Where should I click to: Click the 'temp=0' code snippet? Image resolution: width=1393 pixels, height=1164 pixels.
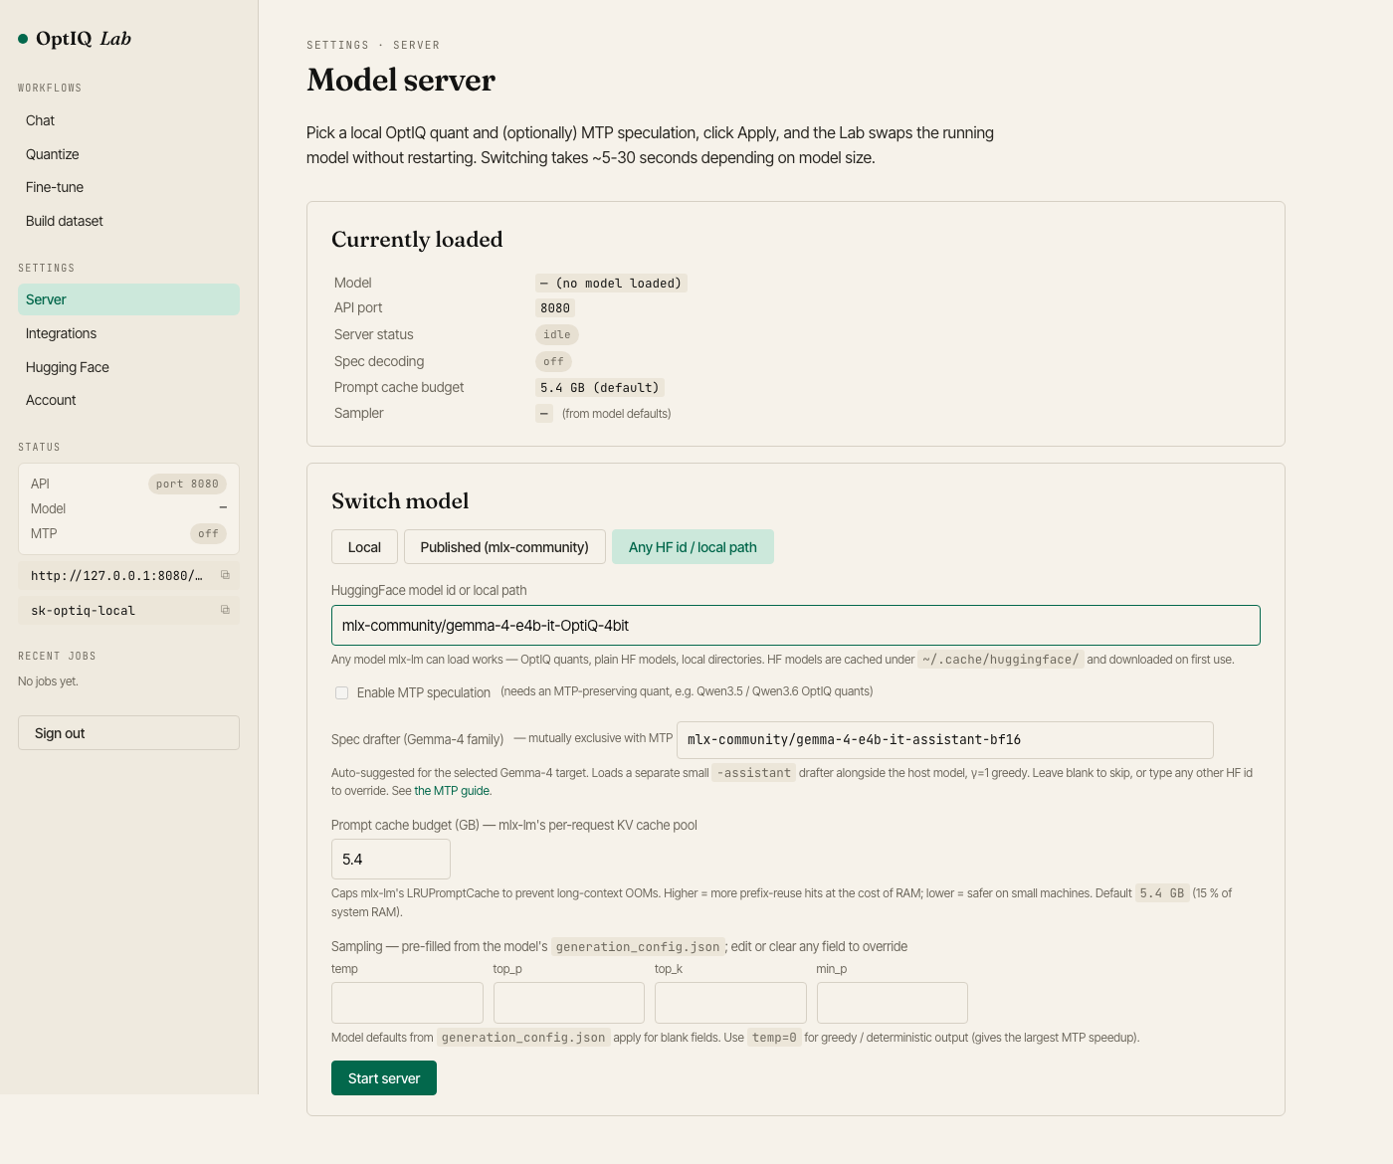pos(774,1038)
